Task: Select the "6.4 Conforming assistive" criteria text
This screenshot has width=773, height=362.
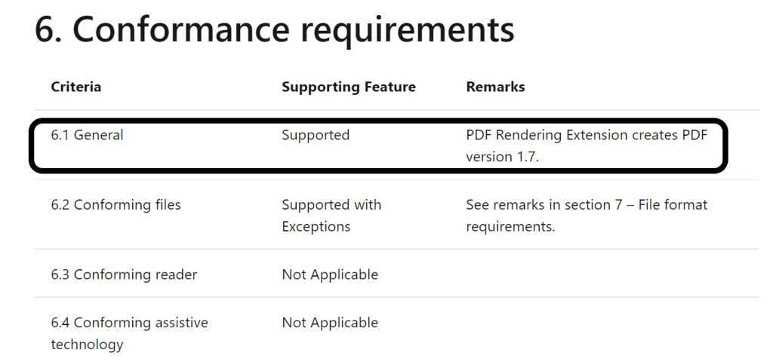Action: pos(129,323)
